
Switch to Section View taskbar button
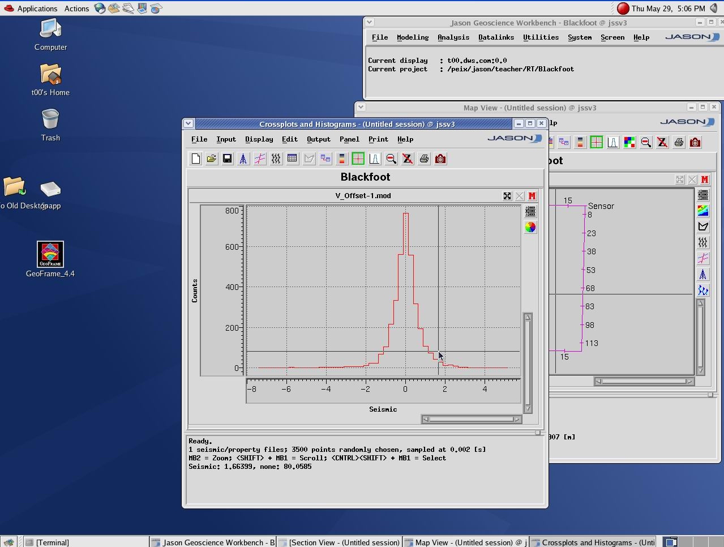(339, 542)
